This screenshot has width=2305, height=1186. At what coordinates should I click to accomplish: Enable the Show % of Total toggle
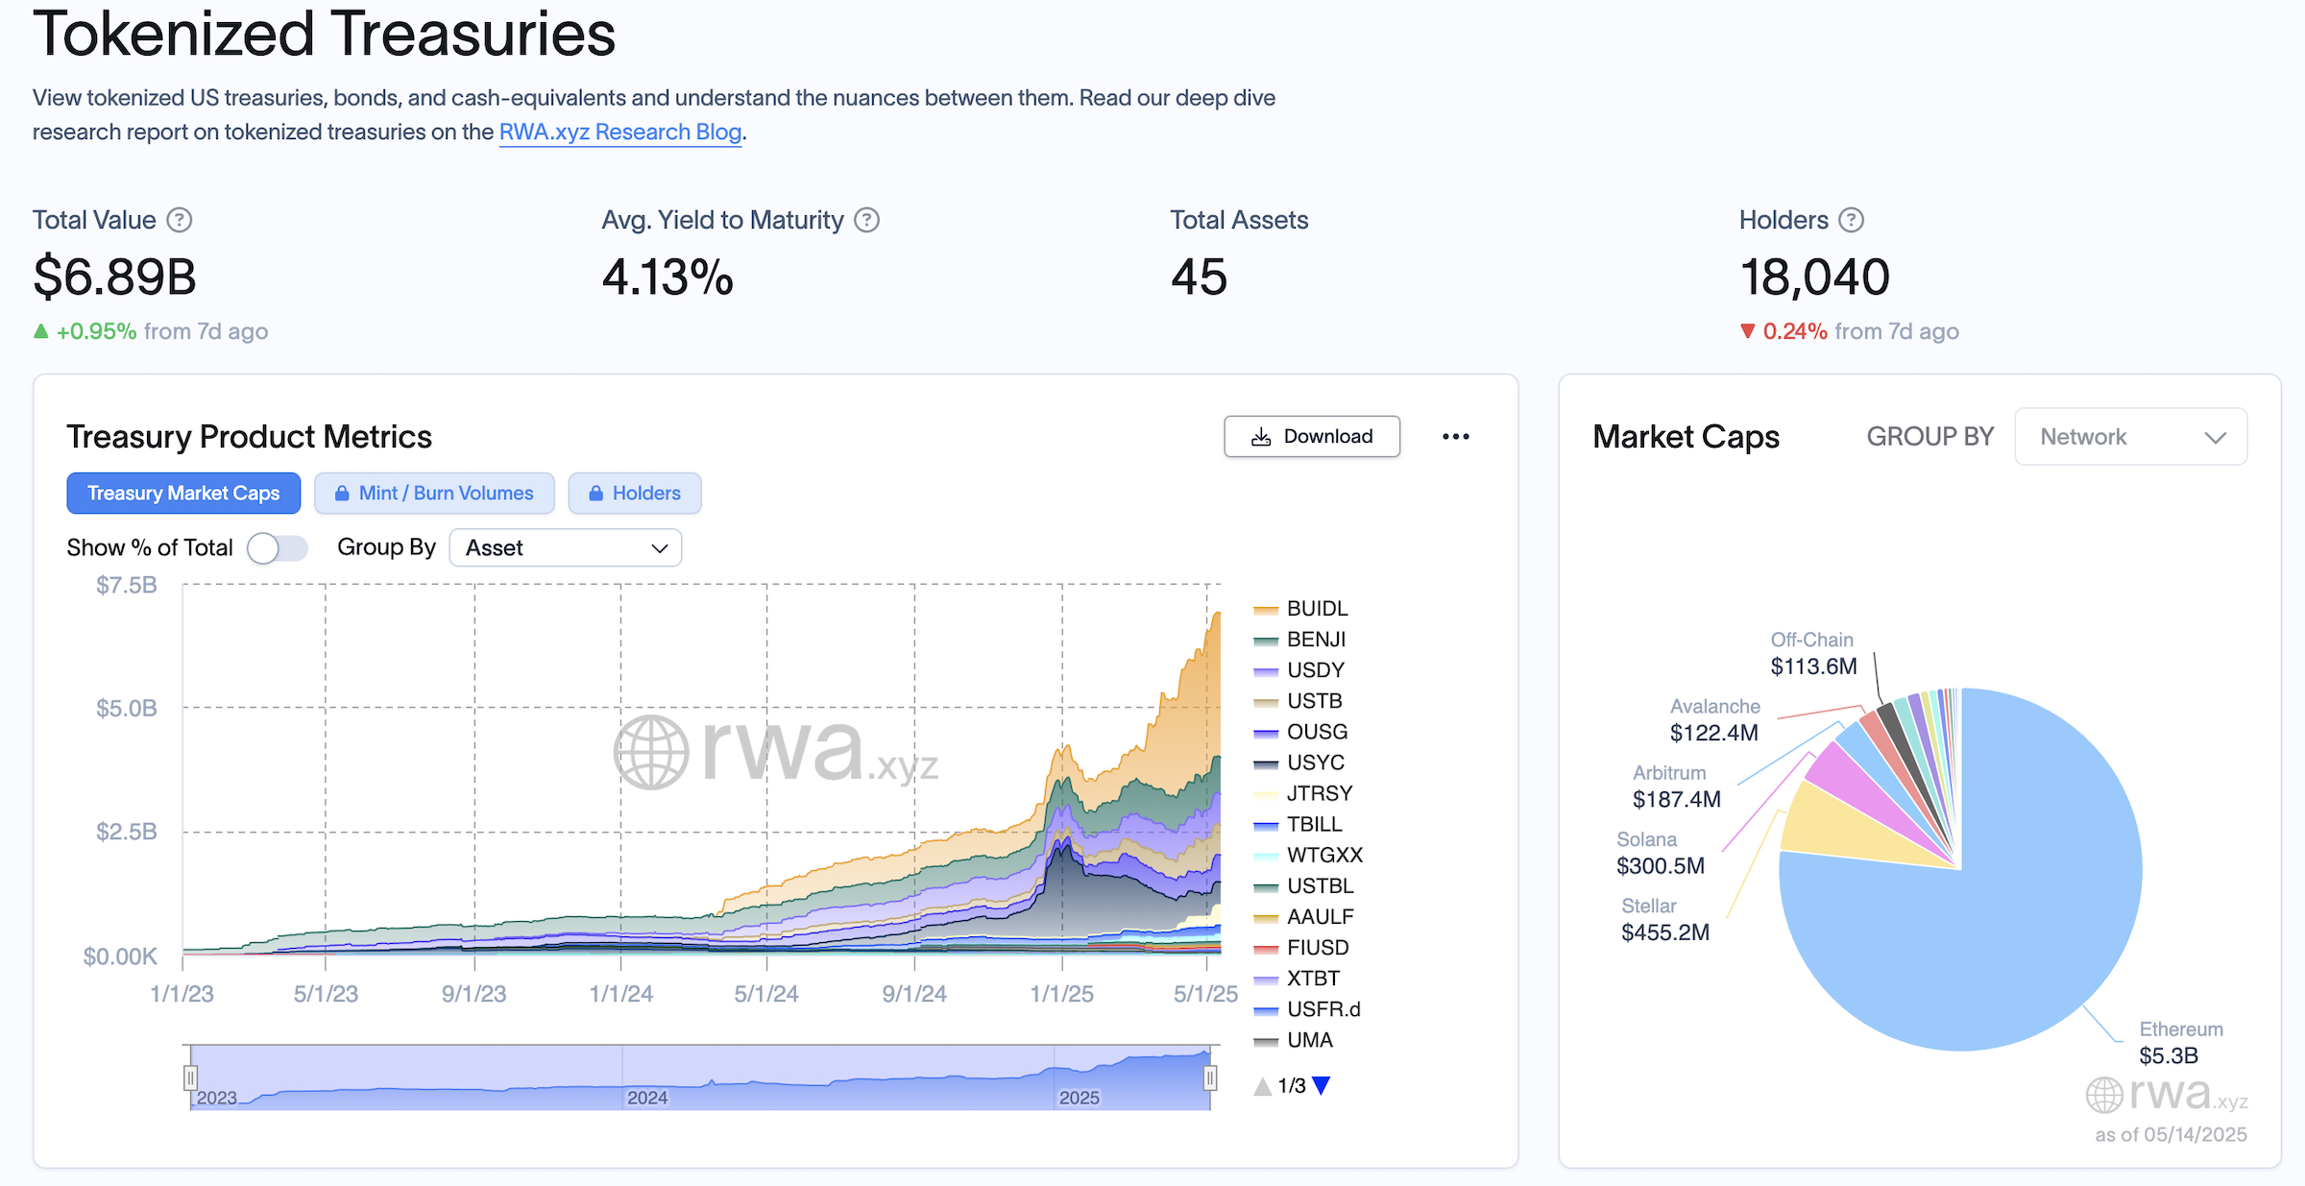[x=278, y=546]
